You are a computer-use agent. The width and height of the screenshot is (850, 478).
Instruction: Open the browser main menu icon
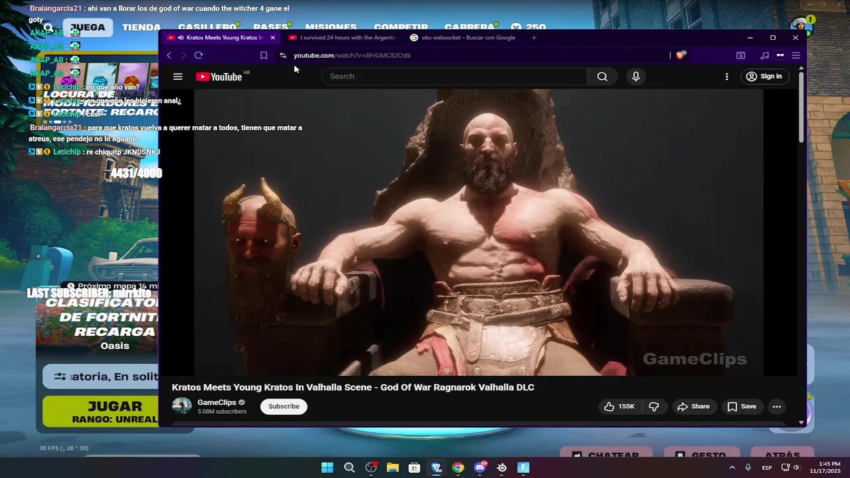tap(796, 55)
